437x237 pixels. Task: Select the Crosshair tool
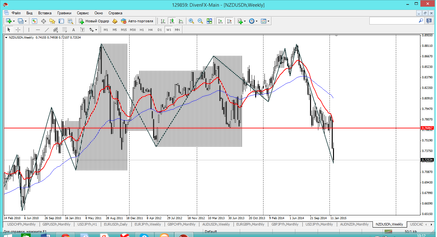(18, 30)
